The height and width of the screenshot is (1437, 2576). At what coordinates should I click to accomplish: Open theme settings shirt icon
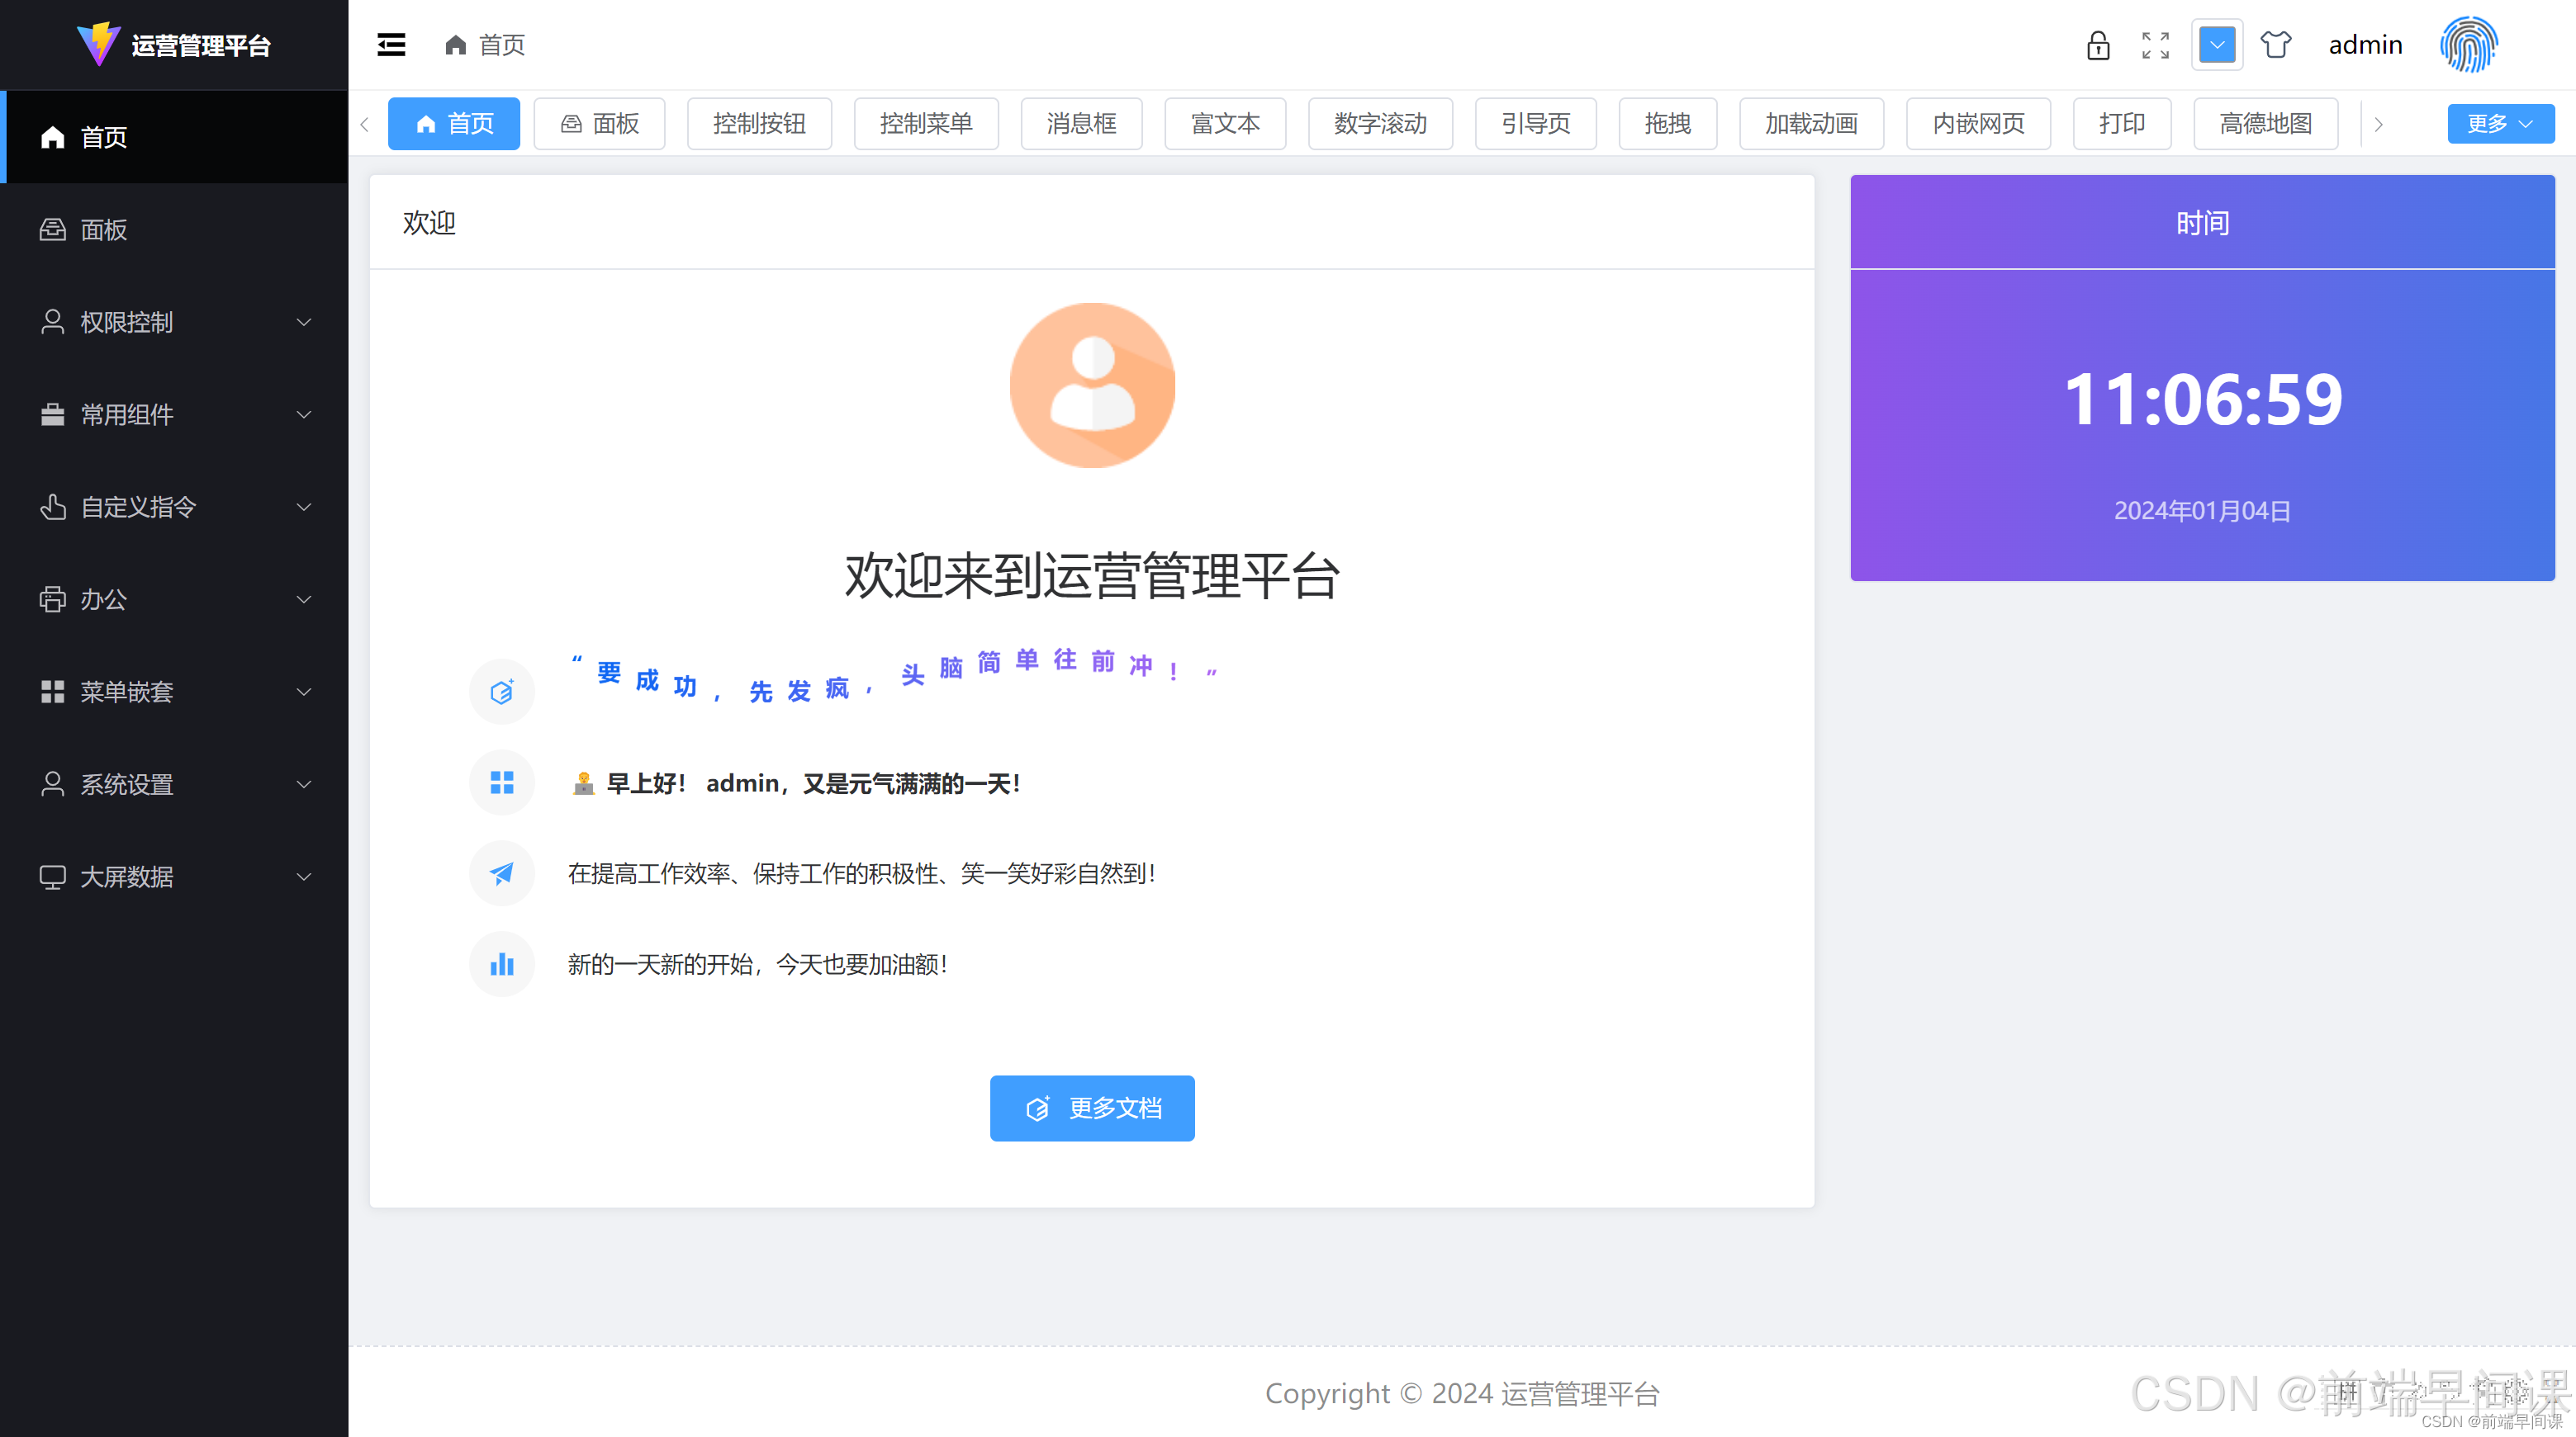click(2275, 45)
